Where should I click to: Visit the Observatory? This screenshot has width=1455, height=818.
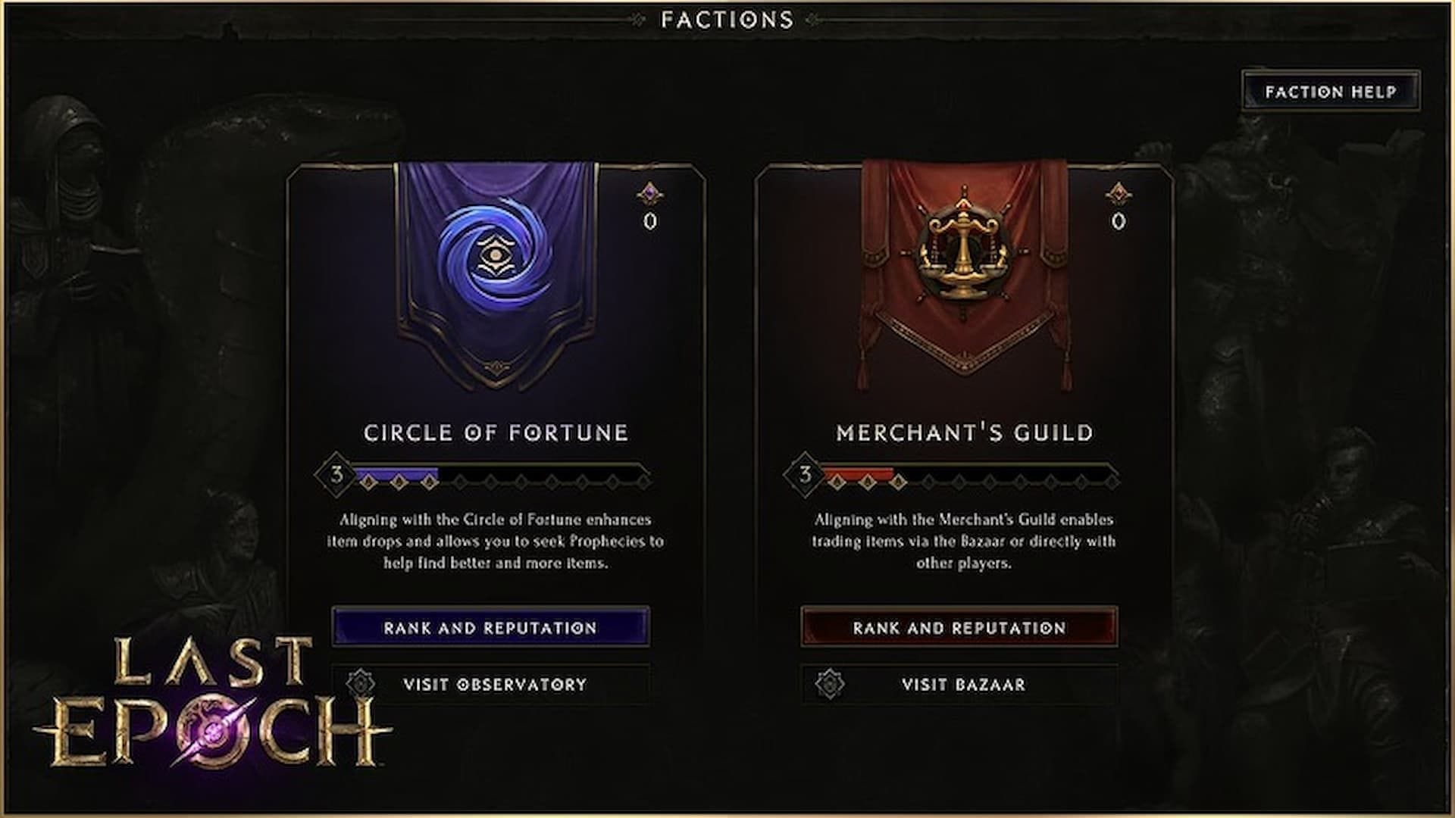(495, 684)
